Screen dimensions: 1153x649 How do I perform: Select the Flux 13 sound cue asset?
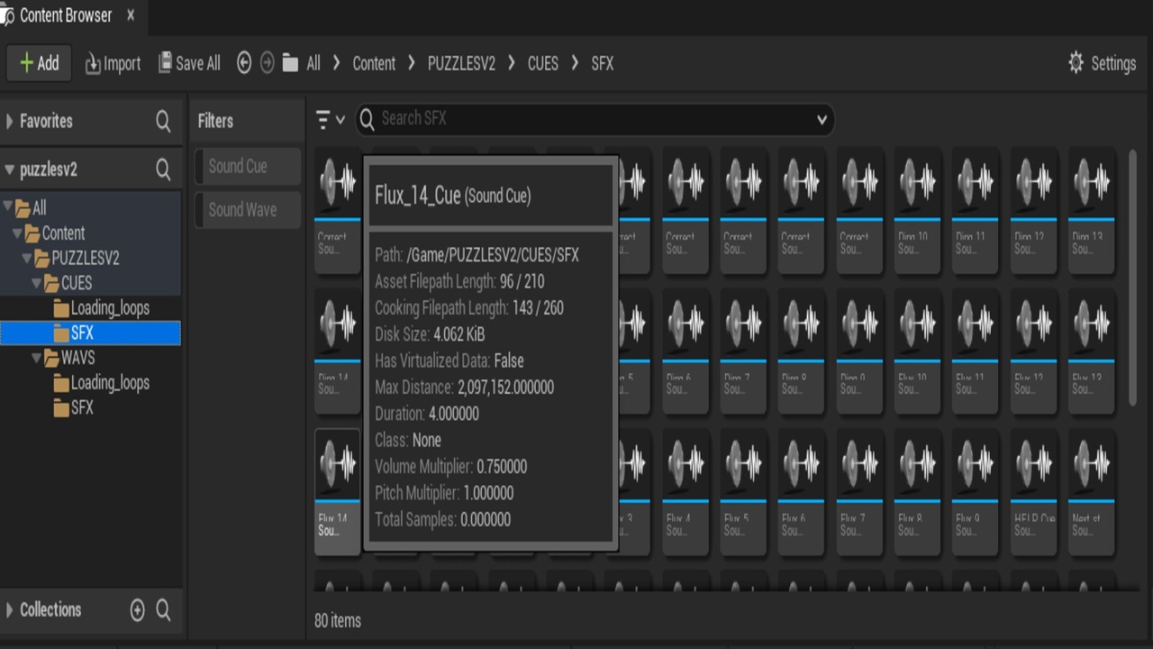(1091, 352)
